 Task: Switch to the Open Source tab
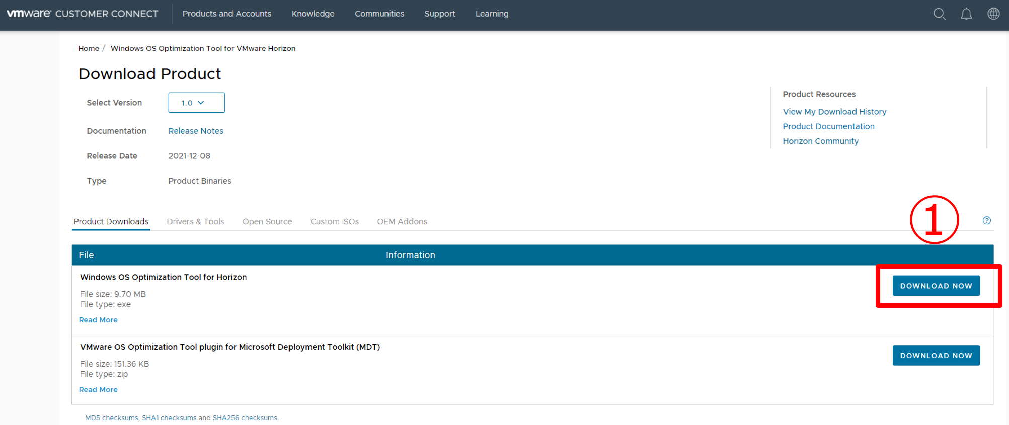267,221
